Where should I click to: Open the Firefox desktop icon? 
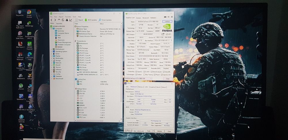(22, 128)
